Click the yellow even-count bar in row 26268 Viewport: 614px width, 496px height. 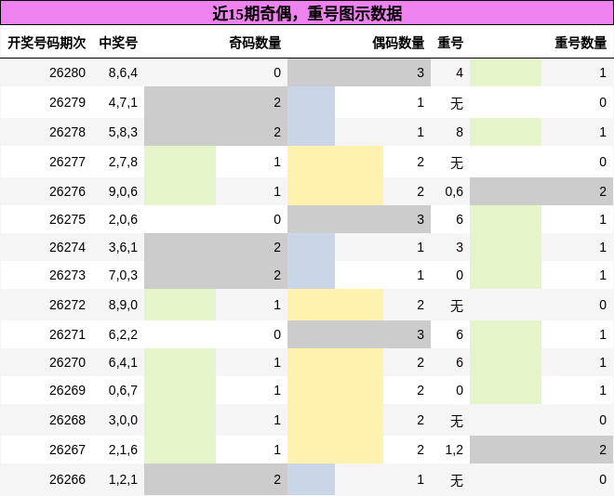[335, 420]
